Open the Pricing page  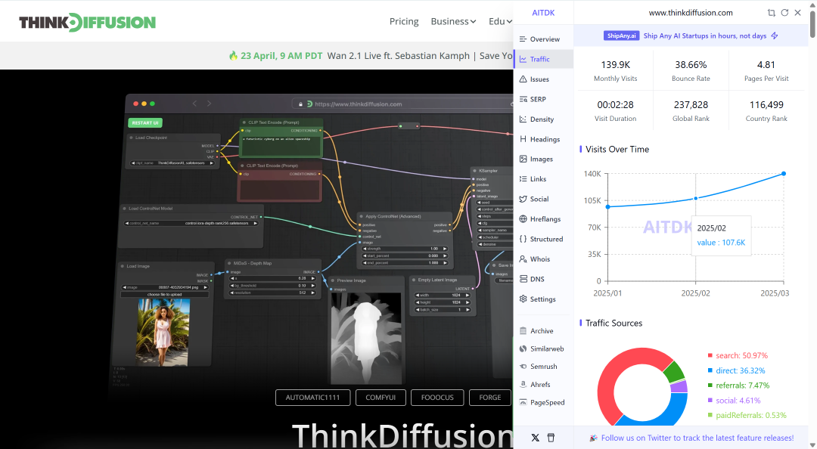(404, 21)
